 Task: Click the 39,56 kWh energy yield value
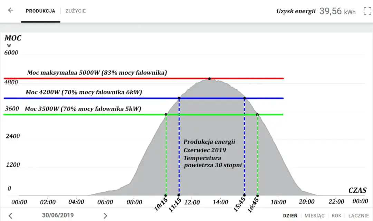[337, 11]
